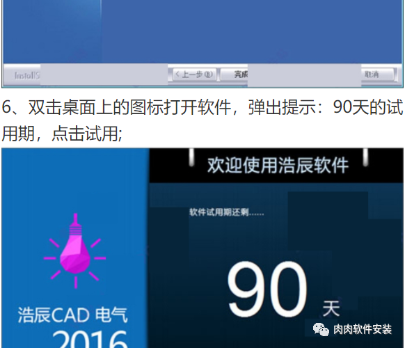Click the 欢迎使用浩辰软件 title text

pos(278,166)
